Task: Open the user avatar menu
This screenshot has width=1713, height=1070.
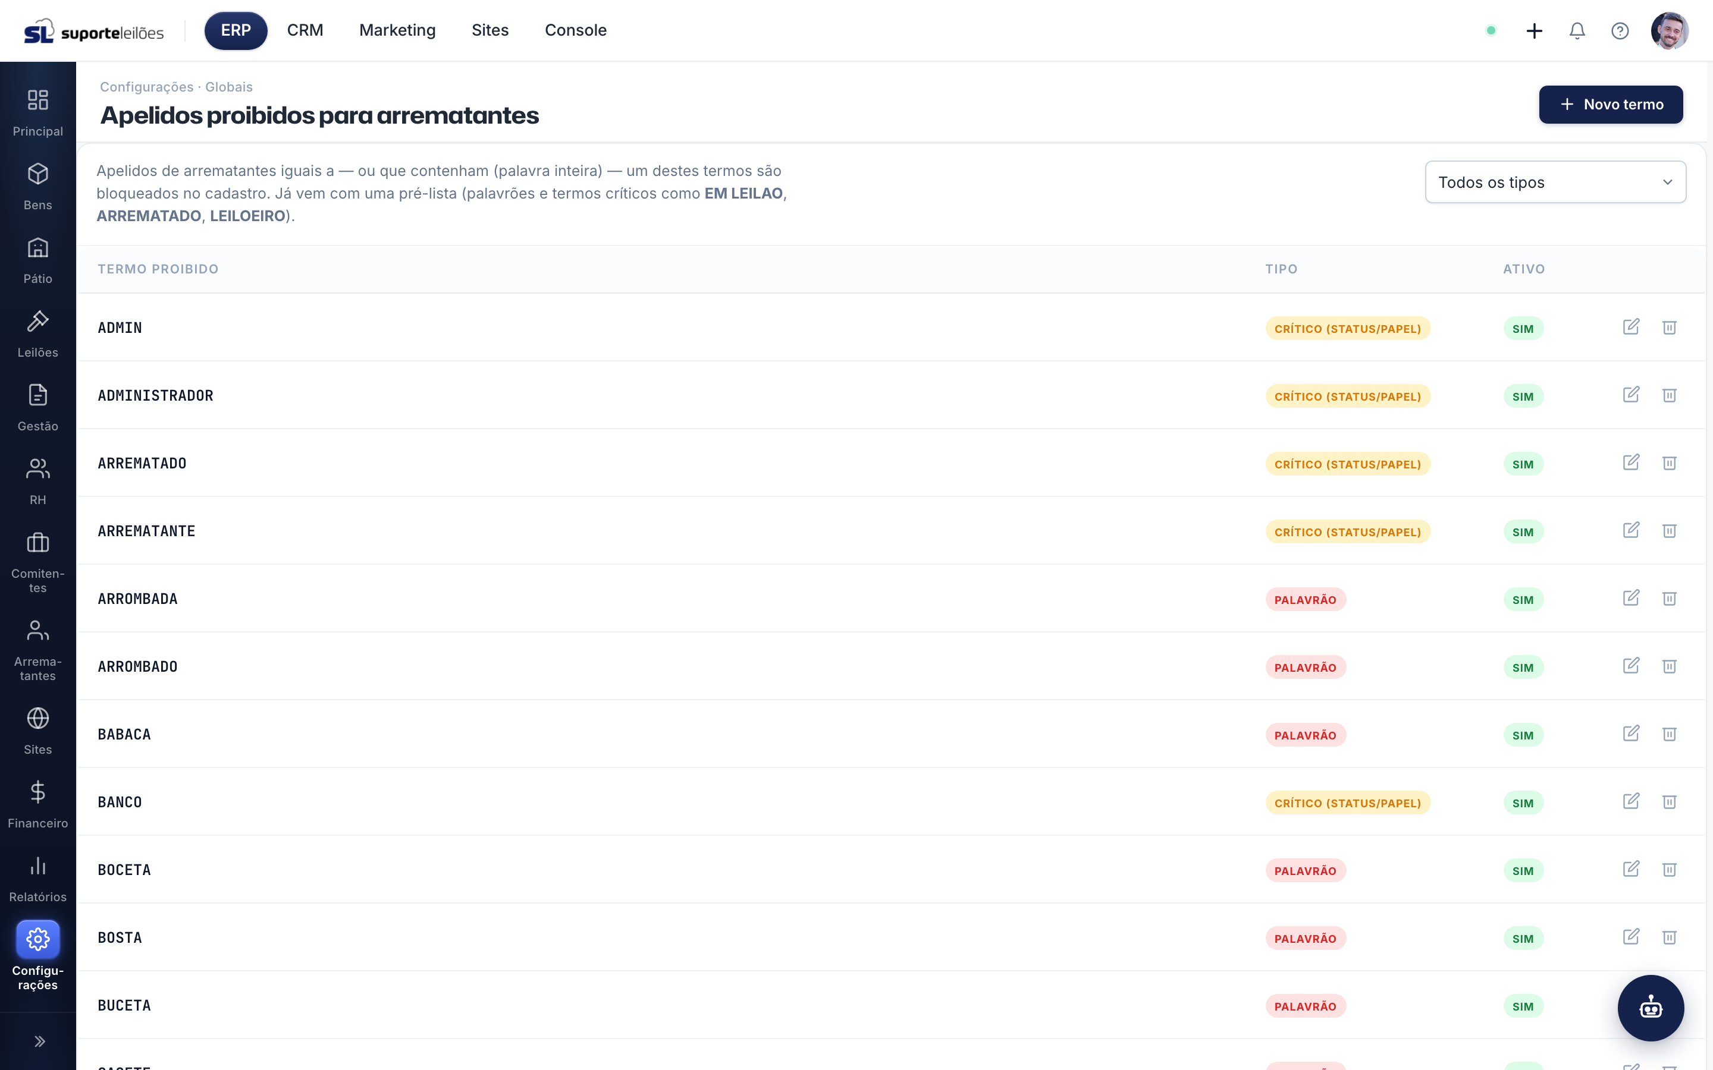Action: pos(1670,30)
